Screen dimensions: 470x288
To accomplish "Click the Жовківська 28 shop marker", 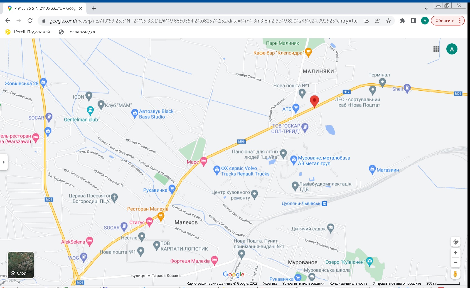I will (43, 82).
